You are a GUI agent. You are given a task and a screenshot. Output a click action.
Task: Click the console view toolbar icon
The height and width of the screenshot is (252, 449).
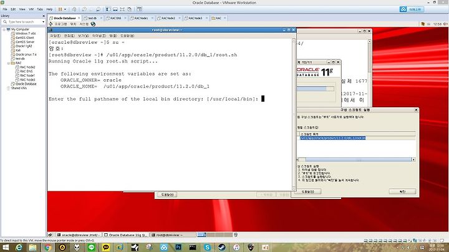140,9
